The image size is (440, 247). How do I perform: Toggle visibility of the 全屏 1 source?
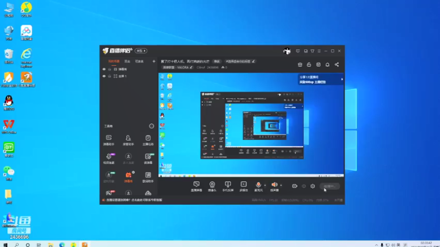click(x=104, y=76)
